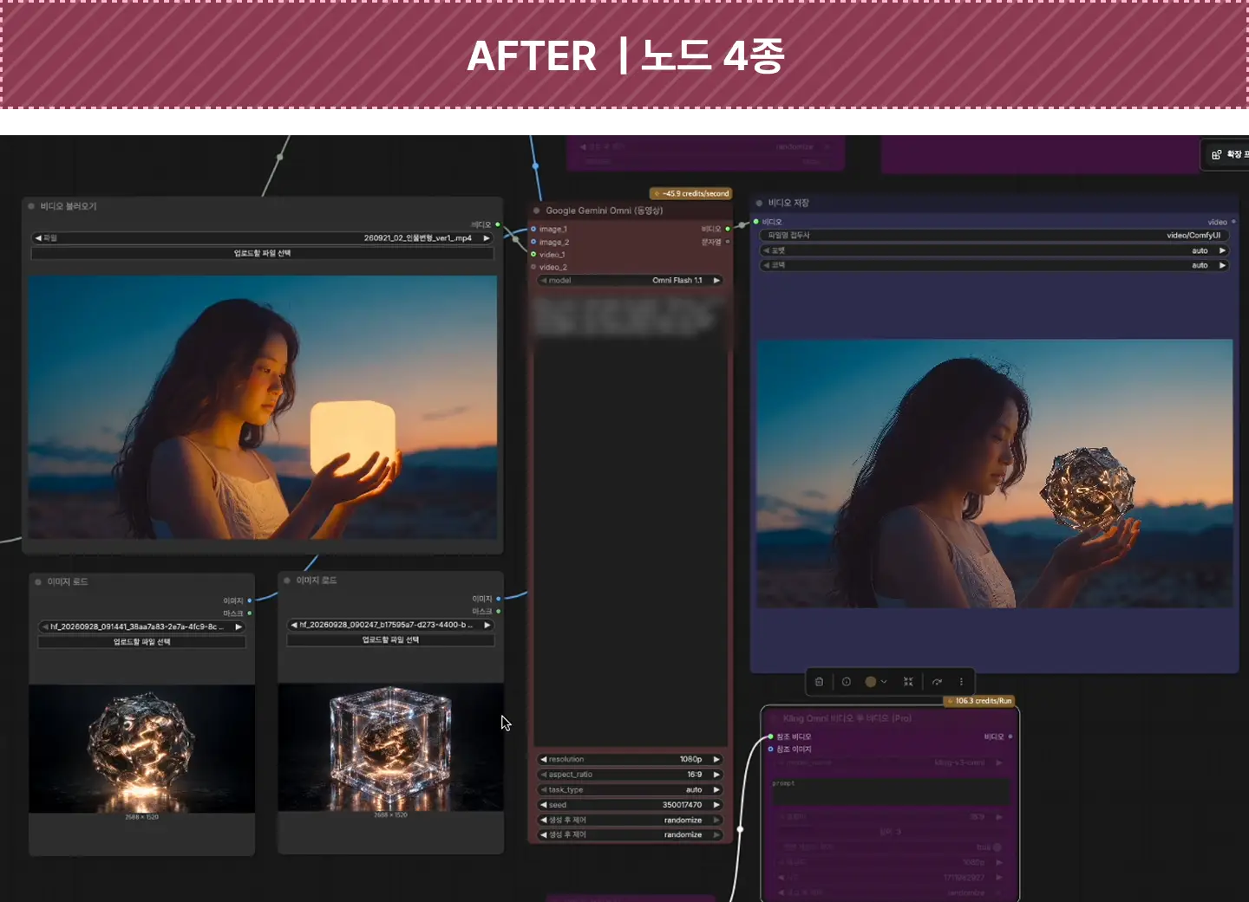This screenshot has height=902, width=1249.
Task: Click the crystal sphere image thumbnail
Action: pos(141,749)
